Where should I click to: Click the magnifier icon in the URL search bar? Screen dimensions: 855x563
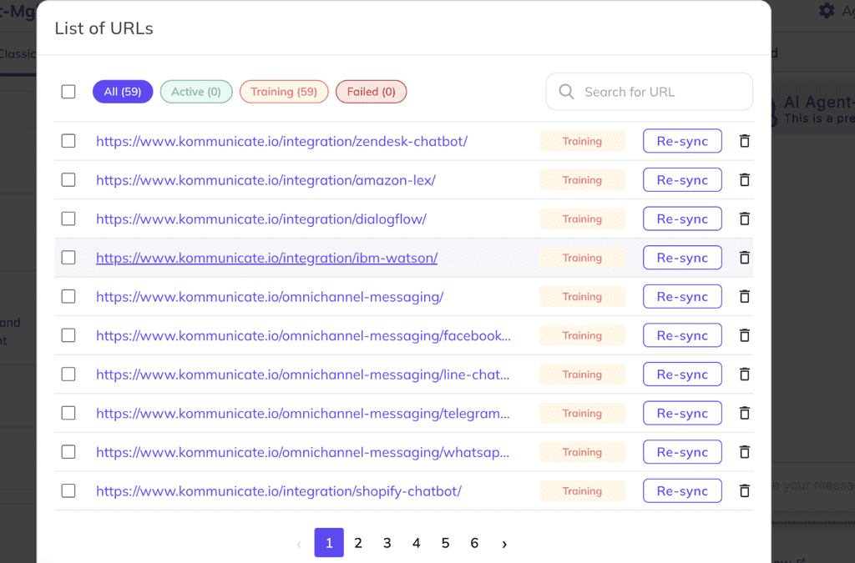tap(567, 92)
